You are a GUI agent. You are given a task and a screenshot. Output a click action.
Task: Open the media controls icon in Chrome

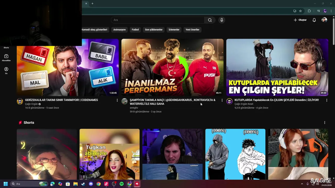coord(319,11)
